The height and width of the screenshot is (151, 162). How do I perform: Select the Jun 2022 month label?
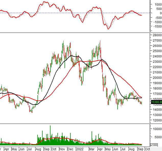tap(115, 149)
